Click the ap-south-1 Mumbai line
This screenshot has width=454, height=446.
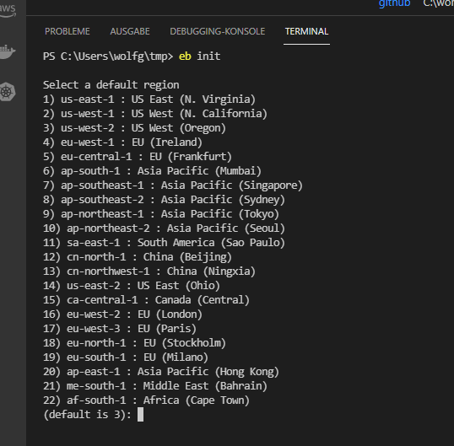[152, 171]
